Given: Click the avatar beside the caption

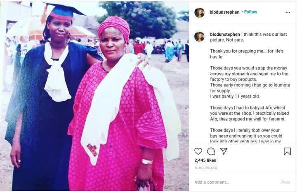Looking at the screenshot, I should (x=199, y=37).
